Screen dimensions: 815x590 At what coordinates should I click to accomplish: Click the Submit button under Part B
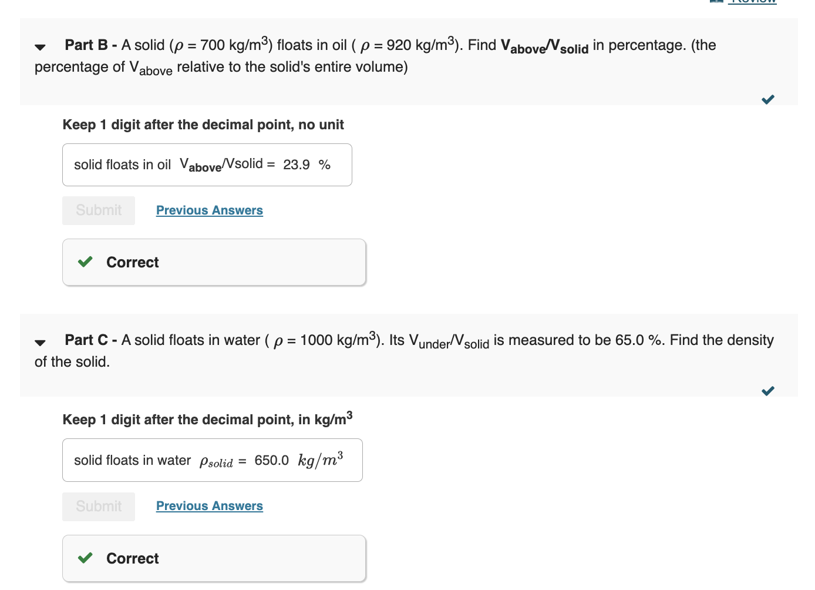[98, 210]
